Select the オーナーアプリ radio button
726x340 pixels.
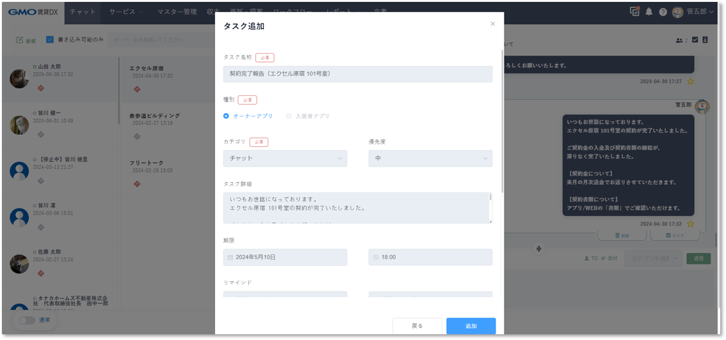click(226, 116)
